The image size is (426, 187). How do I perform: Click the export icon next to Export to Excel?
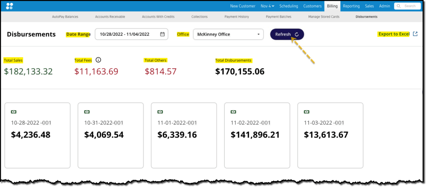click(x=415, y=34)
